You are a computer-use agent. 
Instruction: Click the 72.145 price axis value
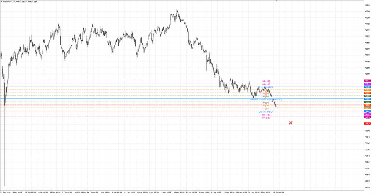tap(367, 143)
